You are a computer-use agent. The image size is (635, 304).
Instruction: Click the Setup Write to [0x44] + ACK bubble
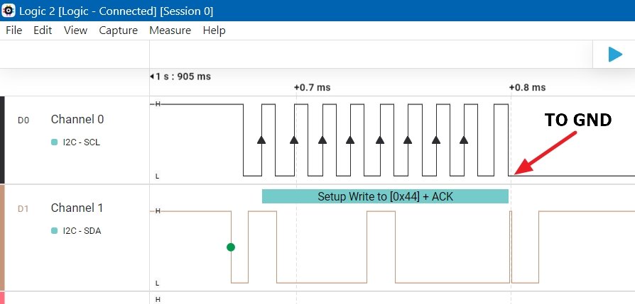(385, 196)
